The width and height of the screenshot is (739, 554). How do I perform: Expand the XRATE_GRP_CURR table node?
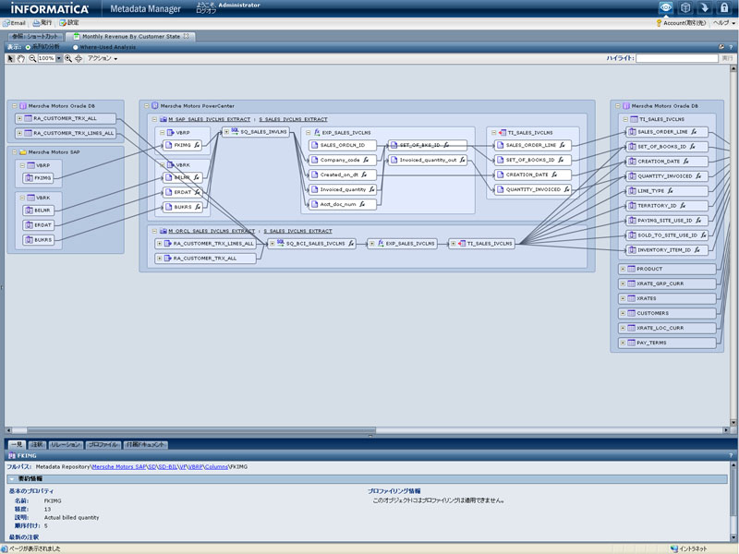pos(623,283)
